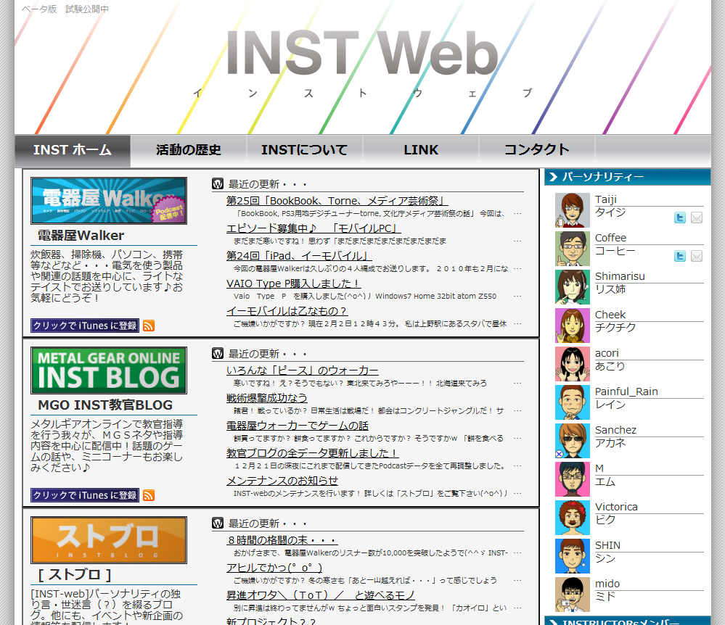This screenshot has width=725, height=625.
Task: Click the パーソナリティー sidebar header
Action: tap(628, 177)
